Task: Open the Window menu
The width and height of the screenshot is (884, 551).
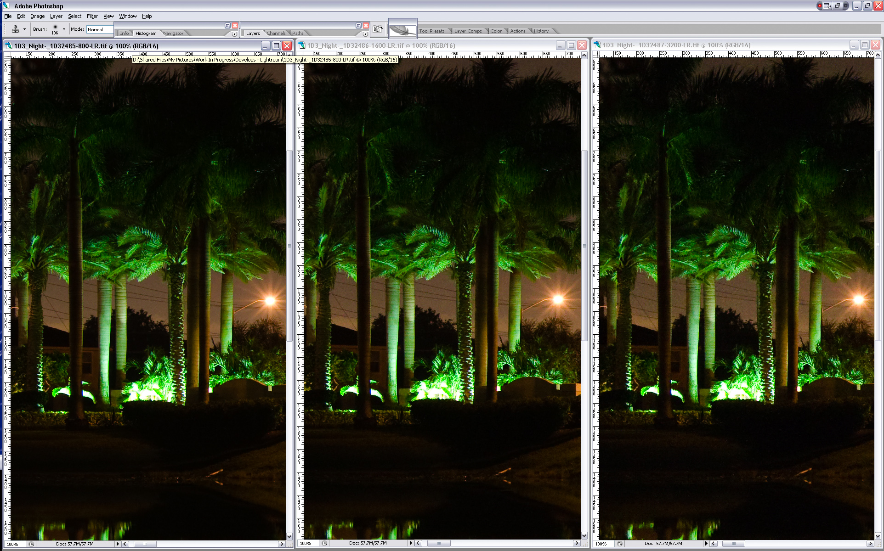Action: [x=128, y=16]
